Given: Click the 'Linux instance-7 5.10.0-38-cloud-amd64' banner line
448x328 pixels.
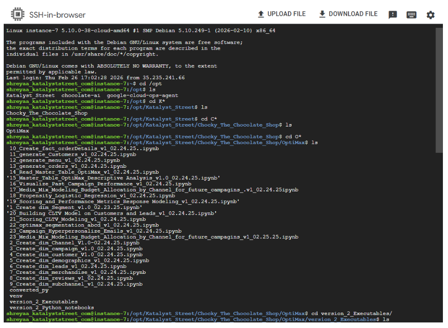Looking at the screenshot, I should click(141, 31).
